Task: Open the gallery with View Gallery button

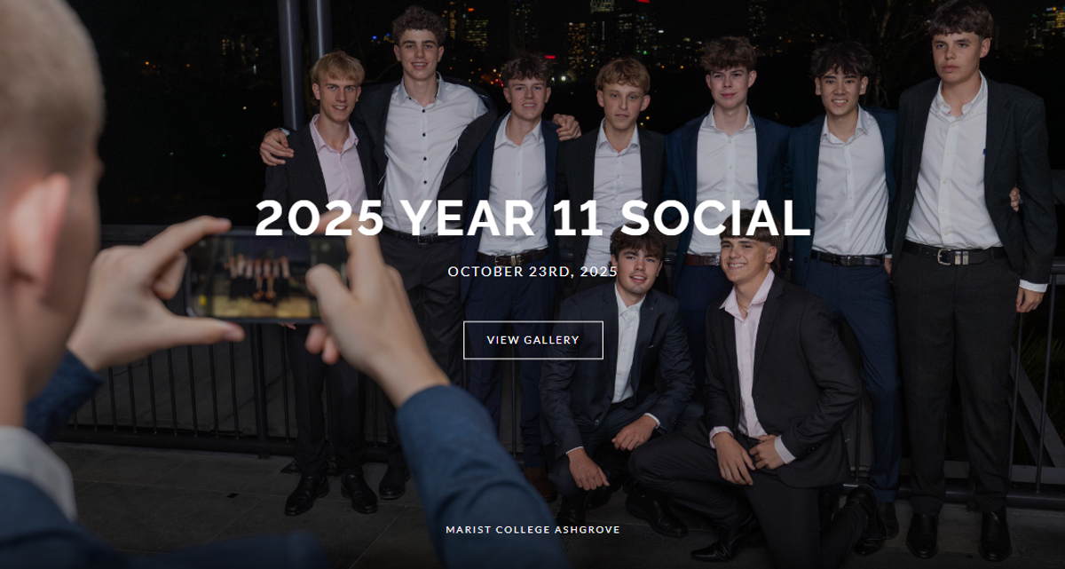Action: click(532, 340)
